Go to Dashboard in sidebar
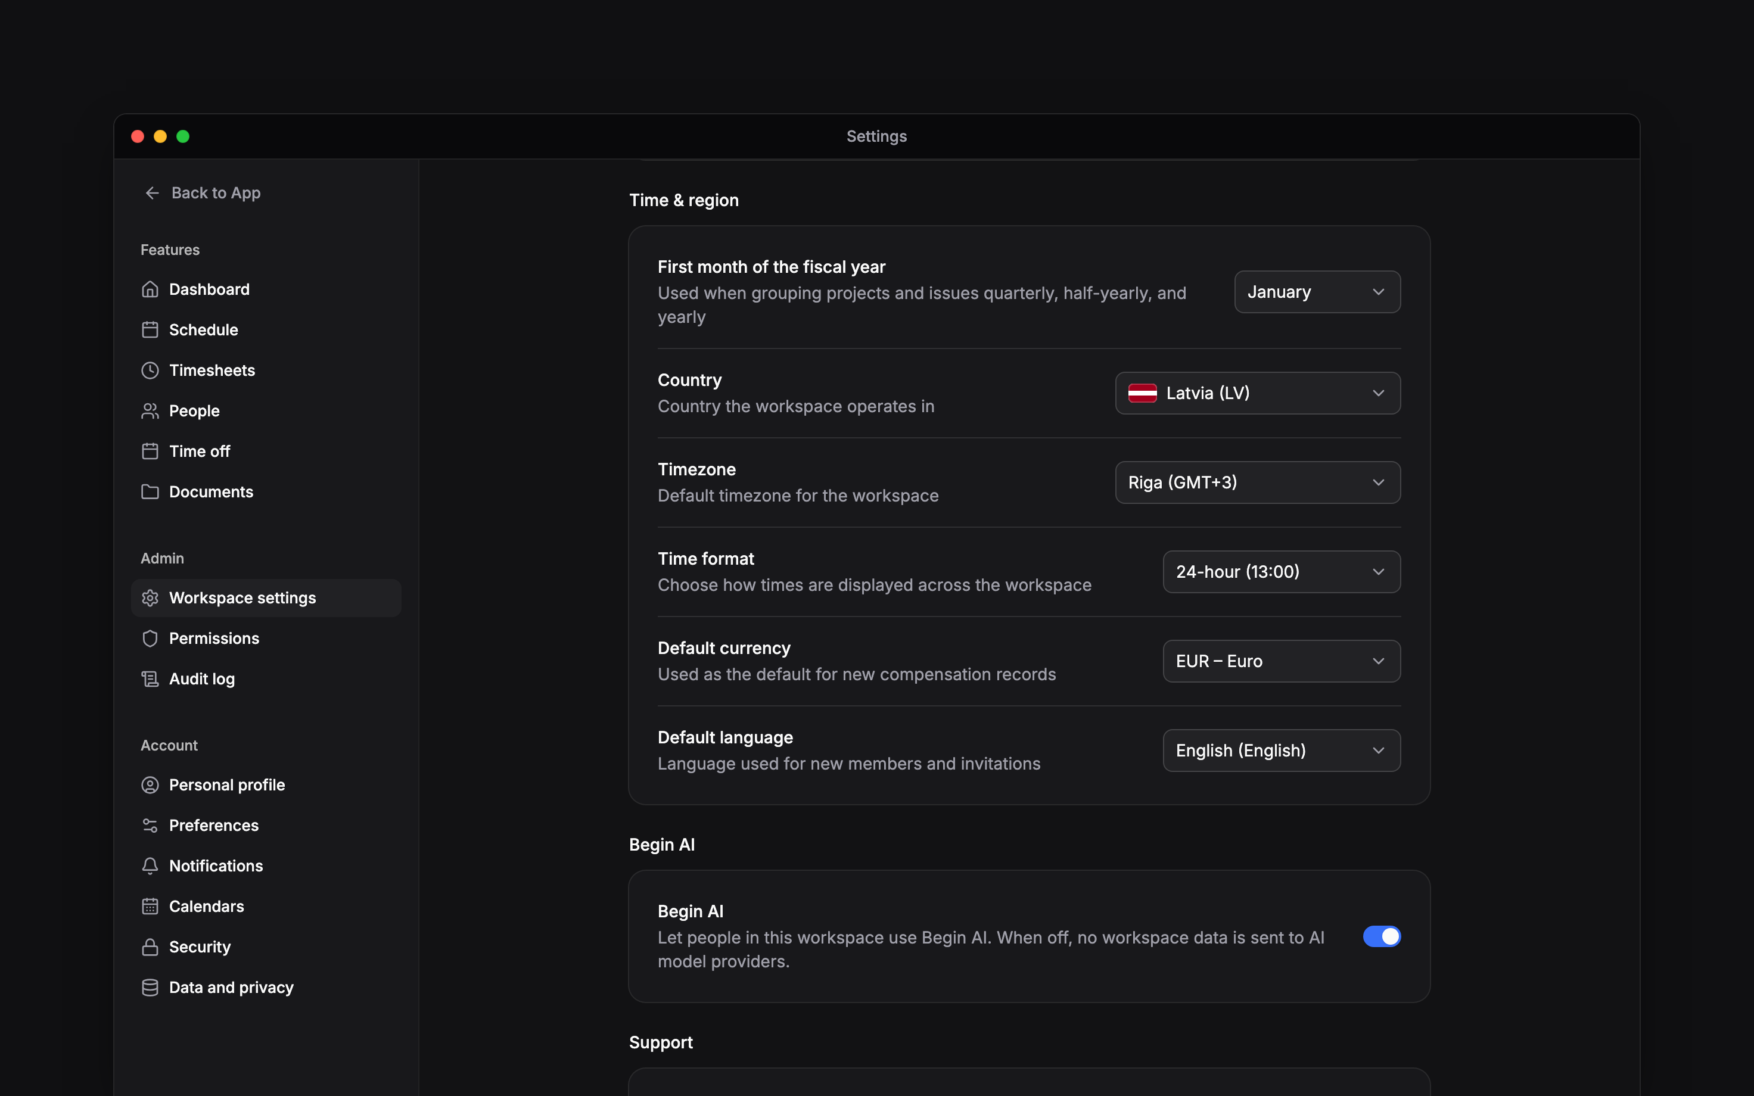Viewport: 1754px width, 1096px height. (266, 289)
